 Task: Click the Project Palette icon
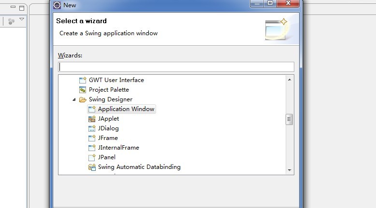[x=83, y=90]
